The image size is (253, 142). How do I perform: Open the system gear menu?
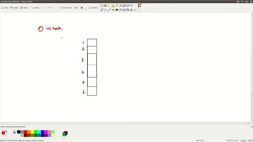251,2
